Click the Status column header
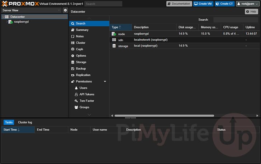Screen dimensions: 261x164 (237, 130)
